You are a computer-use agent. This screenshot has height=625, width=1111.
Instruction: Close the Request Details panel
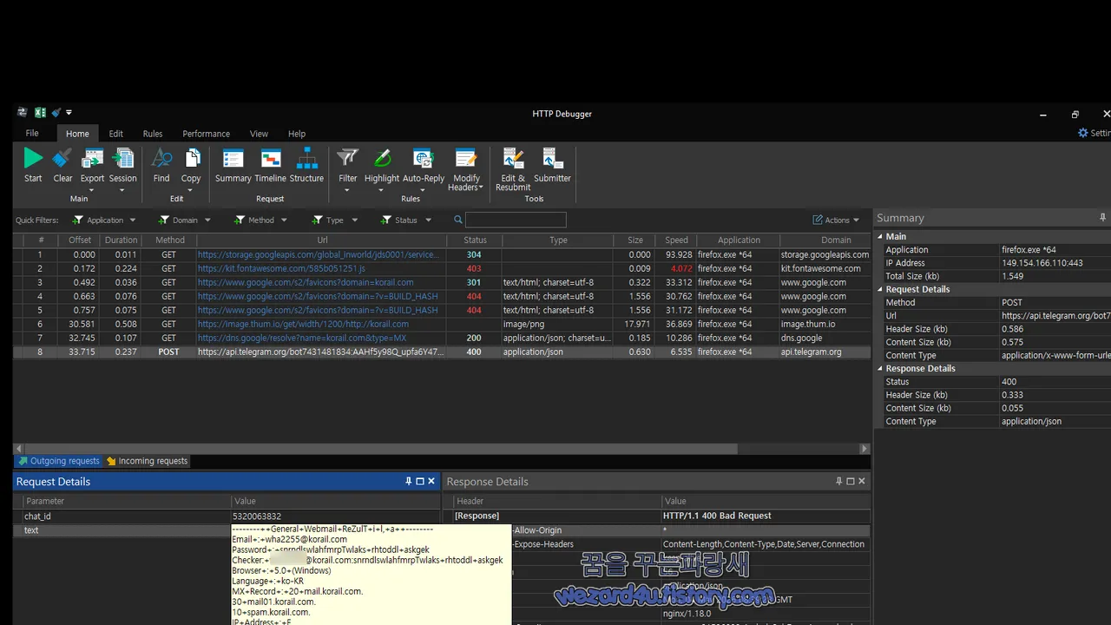431,481
